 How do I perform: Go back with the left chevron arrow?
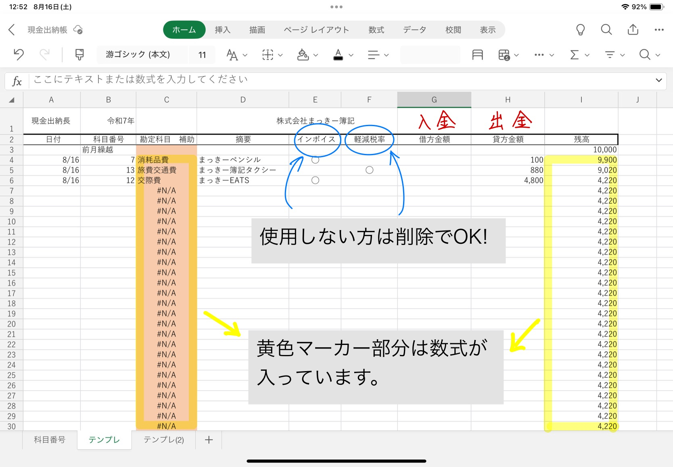(12, 30)
